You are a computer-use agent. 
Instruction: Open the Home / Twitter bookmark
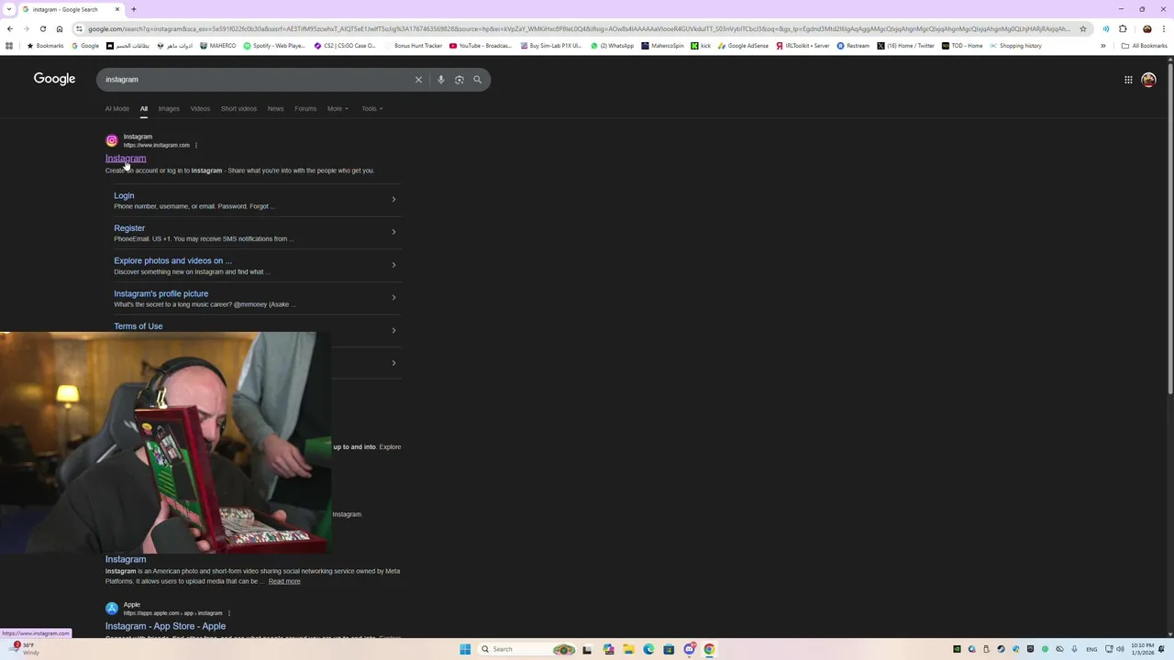[906, 46]
